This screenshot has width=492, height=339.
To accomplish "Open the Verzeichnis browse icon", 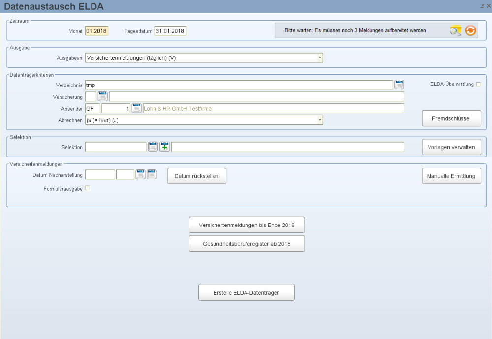I will 399,85.
